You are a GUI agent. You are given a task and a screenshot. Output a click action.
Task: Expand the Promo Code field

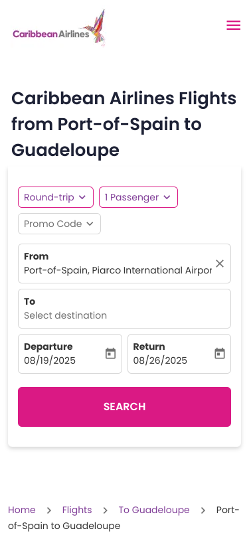tap(60, 224)
